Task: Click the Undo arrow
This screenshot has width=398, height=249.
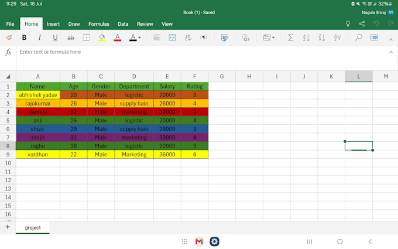Action: tap(376, 23)
